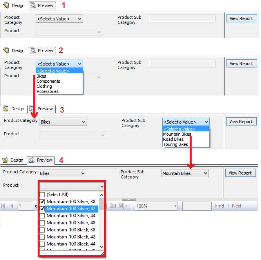Choose Bikes from the category list
The width and height of the screenshot is (261, 260).
click(x=59, y=76)
